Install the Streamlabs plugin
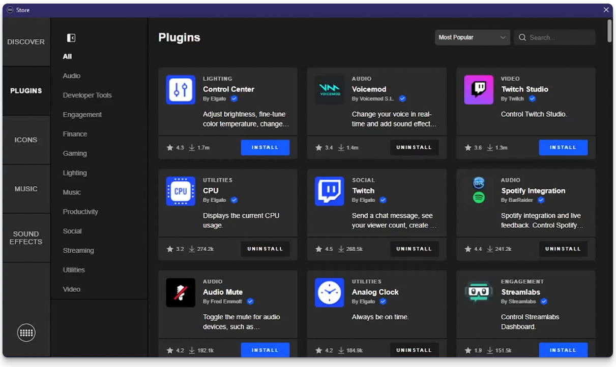 [563, 350]
